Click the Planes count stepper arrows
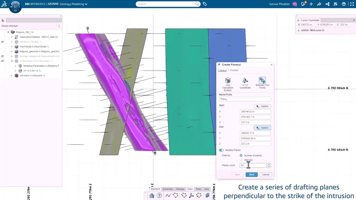This screenshot has height=200, width=356. (x=269, y=165)
